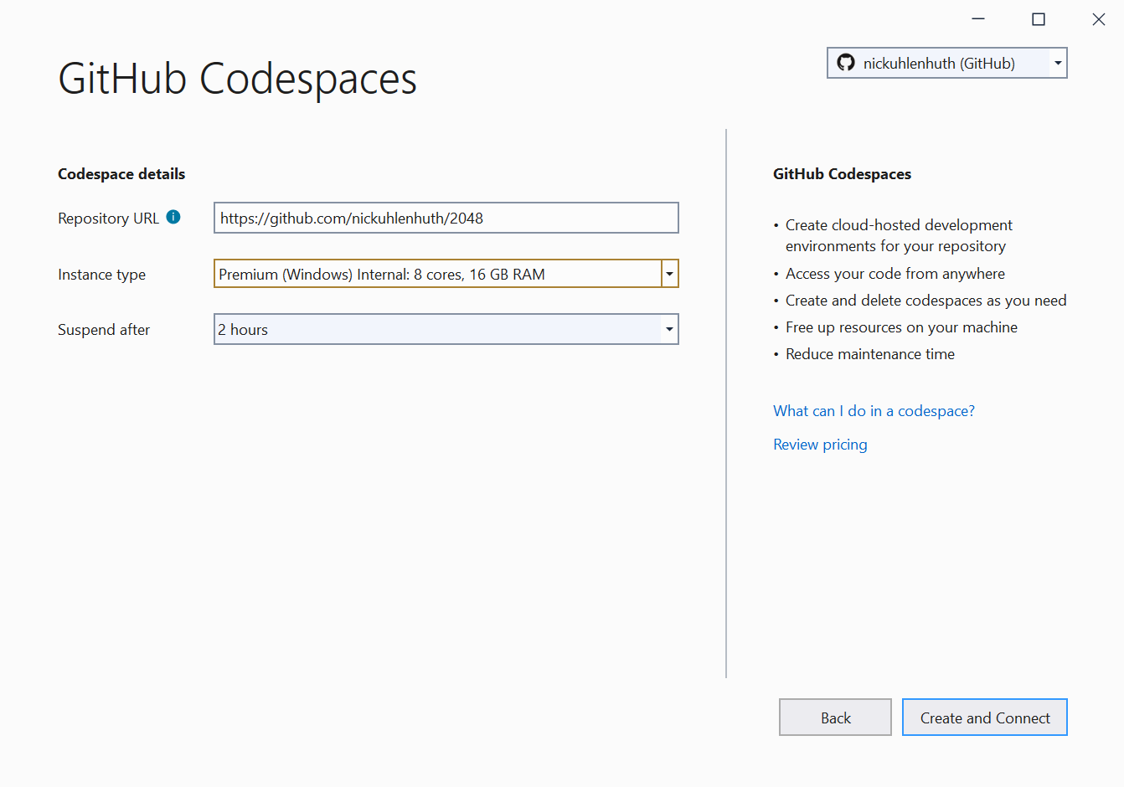Minimize the GitHub Codespaces window
The image size is (1124, 787).
(x=978, y=19)
